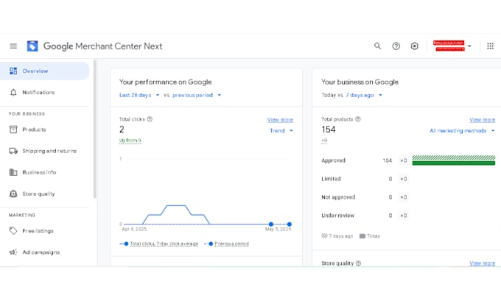Click the Total products info icon

coord(358,119)
